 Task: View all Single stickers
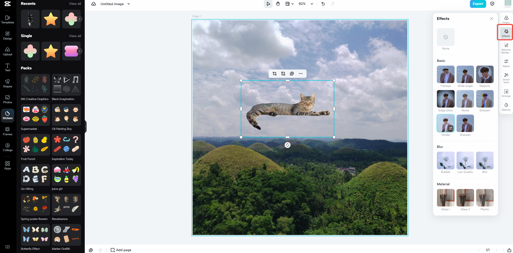75,36
